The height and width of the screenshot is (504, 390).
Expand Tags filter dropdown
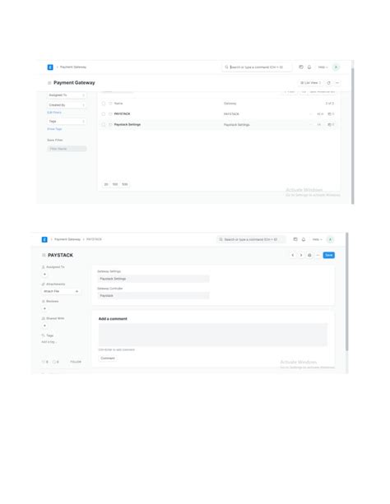67,122
